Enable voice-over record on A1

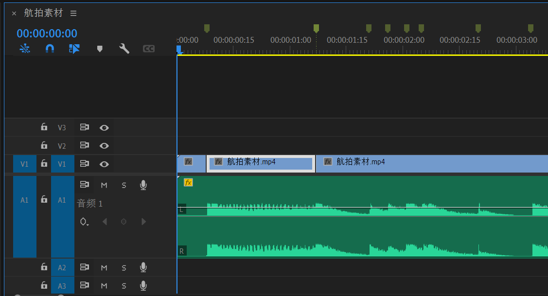coord(143,185)
